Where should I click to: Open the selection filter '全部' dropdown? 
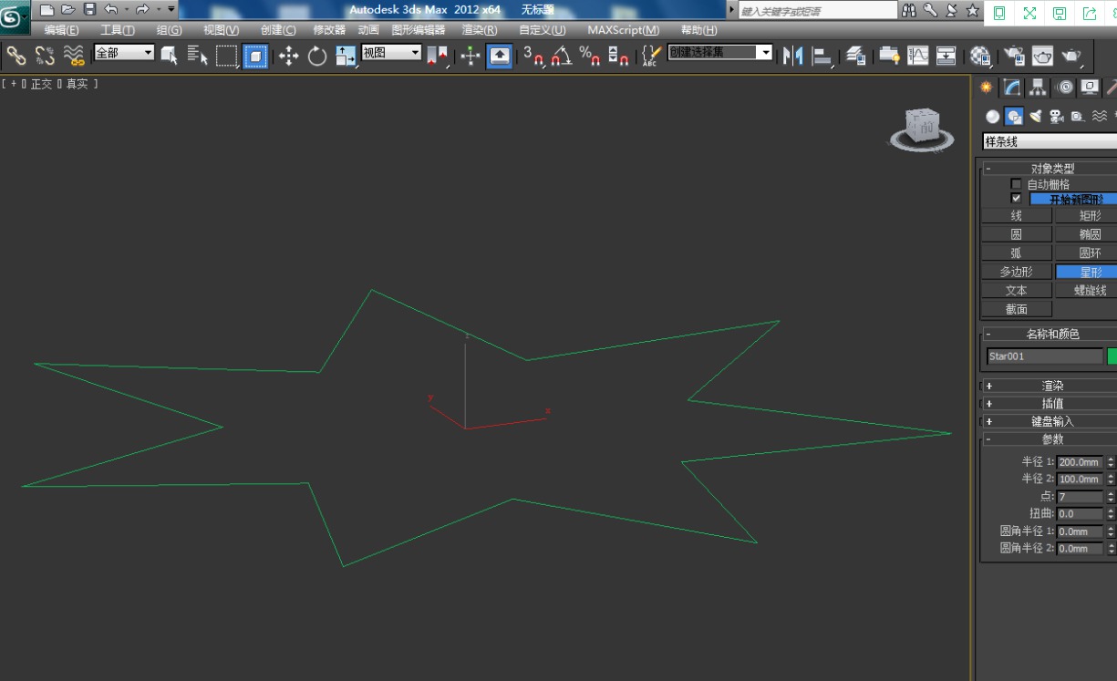tap(124, 53)
